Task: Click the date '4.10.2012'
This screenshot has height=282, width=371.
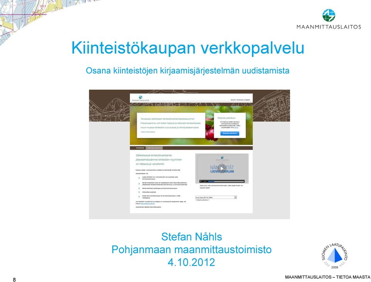Action: pyautogui.click(x=191, y=262)
